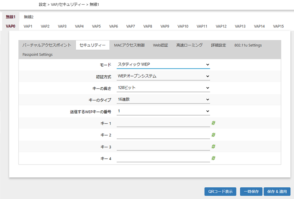Expand the 認証方式 dropdown
This screenshot has width=294, height=199.
(x=163, y=76)
